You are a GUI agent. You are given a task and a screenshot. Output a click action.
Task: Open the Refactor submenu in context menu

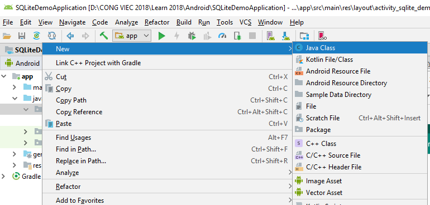168,187
